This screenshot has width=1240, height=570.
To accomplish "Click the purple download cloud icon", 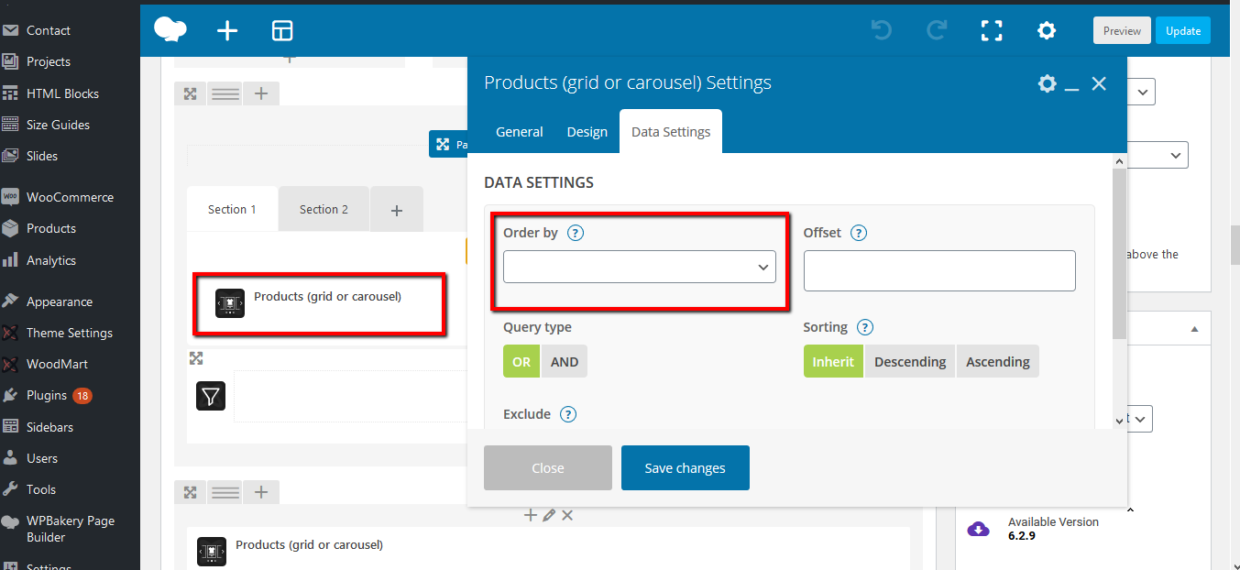I will pyautogui.click(x=979, y=529).
